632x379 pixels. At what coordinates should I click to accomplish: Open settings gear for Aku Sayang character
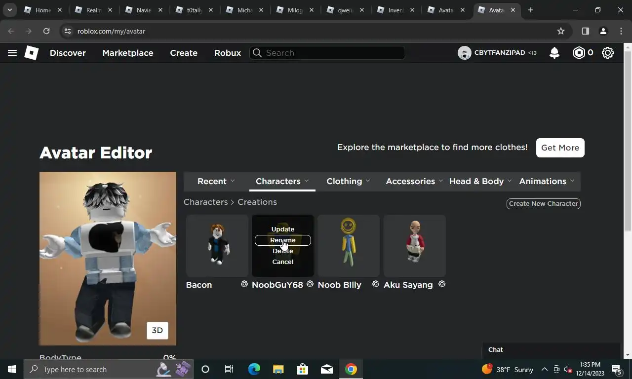tap(442, 284)
